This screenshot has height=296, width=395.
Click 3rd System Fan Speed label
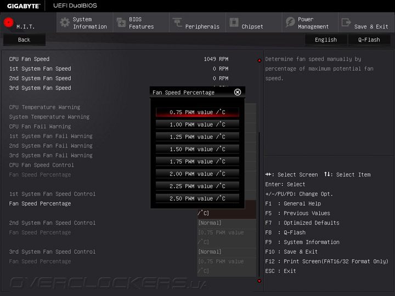coord(40,88)
